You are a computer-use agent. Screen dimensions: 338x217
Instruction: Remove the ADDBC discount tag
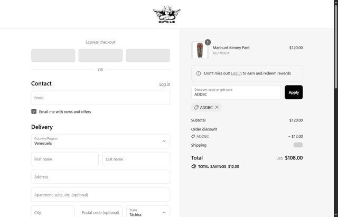click(x=217, y=107)
